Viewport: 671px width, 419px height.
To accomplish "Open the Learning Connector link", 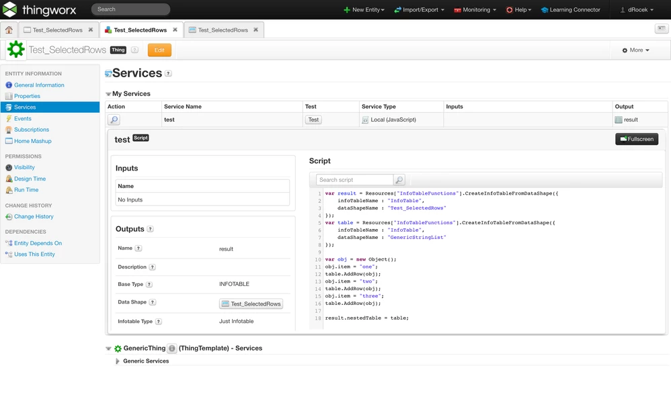I will click(x=570, y=9).
